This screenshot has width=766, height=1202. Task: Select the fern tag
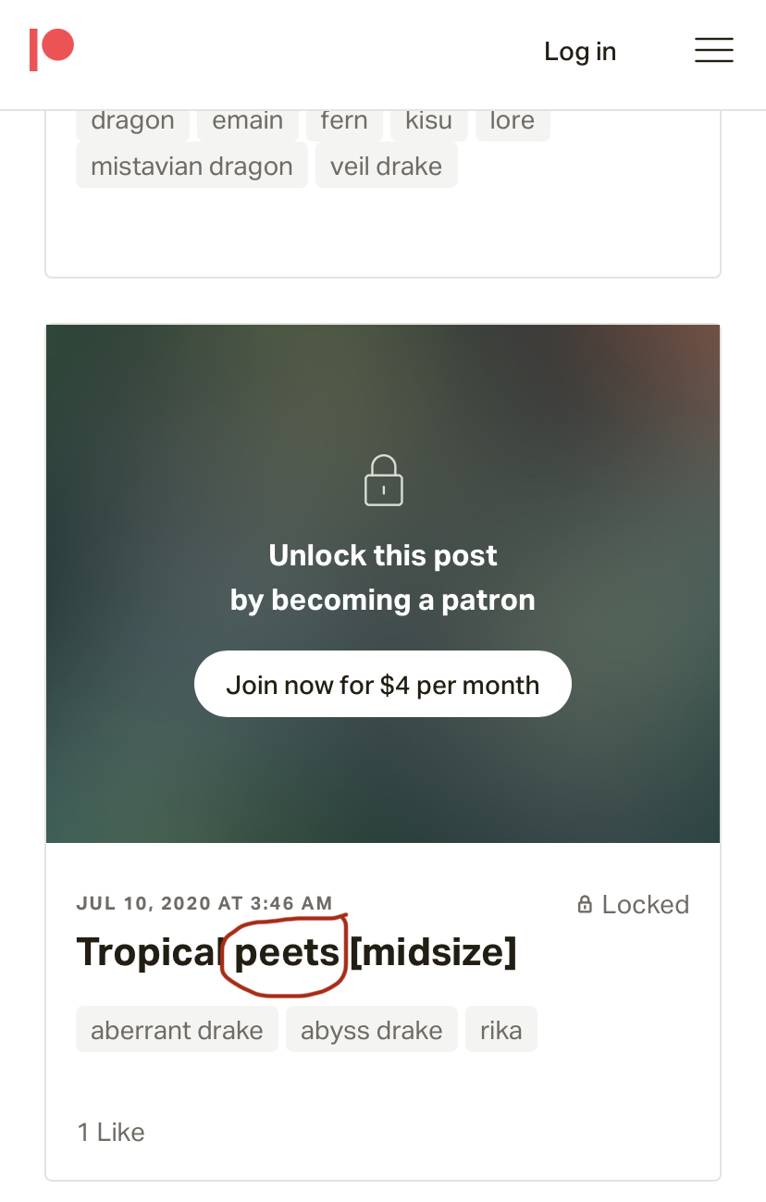point(344,121)
